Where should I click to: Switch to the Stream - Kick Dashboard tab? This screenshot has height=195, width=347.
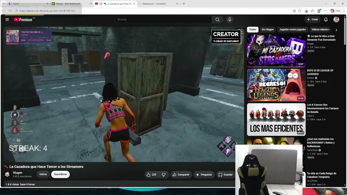[x=72, y=4]
